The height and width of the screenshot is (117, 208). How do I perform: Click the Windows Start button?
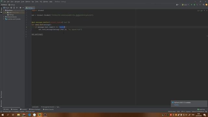(3, 115)
